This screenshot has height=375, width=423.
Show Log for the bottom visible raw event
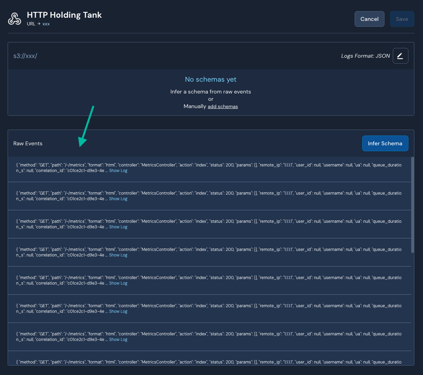[x=118, y=339]
